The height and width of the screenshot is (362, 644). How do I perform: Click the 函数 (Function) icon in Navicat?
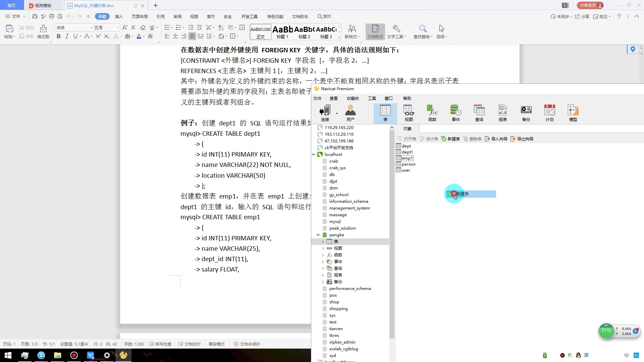(432, 112)
